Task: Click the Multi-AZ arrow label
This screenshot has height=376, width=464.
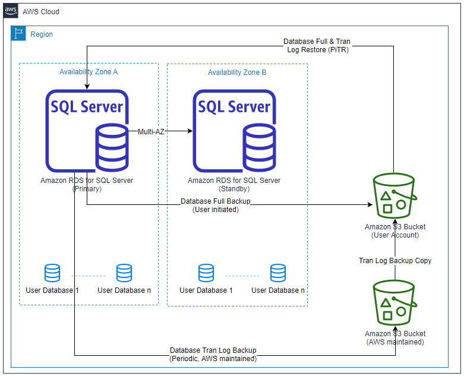Action: point(151,131)
